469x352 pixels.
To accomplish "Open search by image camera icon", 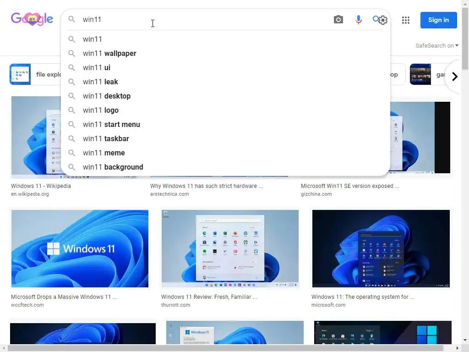I will pos(338,19).
